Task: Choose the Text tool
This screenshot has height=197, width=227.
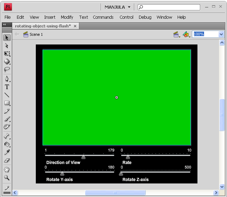Action: pyautogui.click(x=7, y=87)
